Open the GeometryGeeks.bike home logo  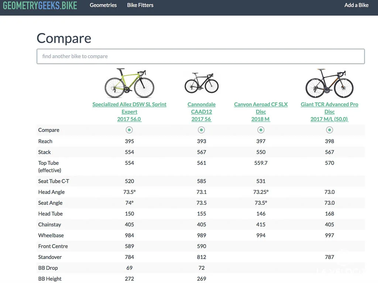click(40, 5)
